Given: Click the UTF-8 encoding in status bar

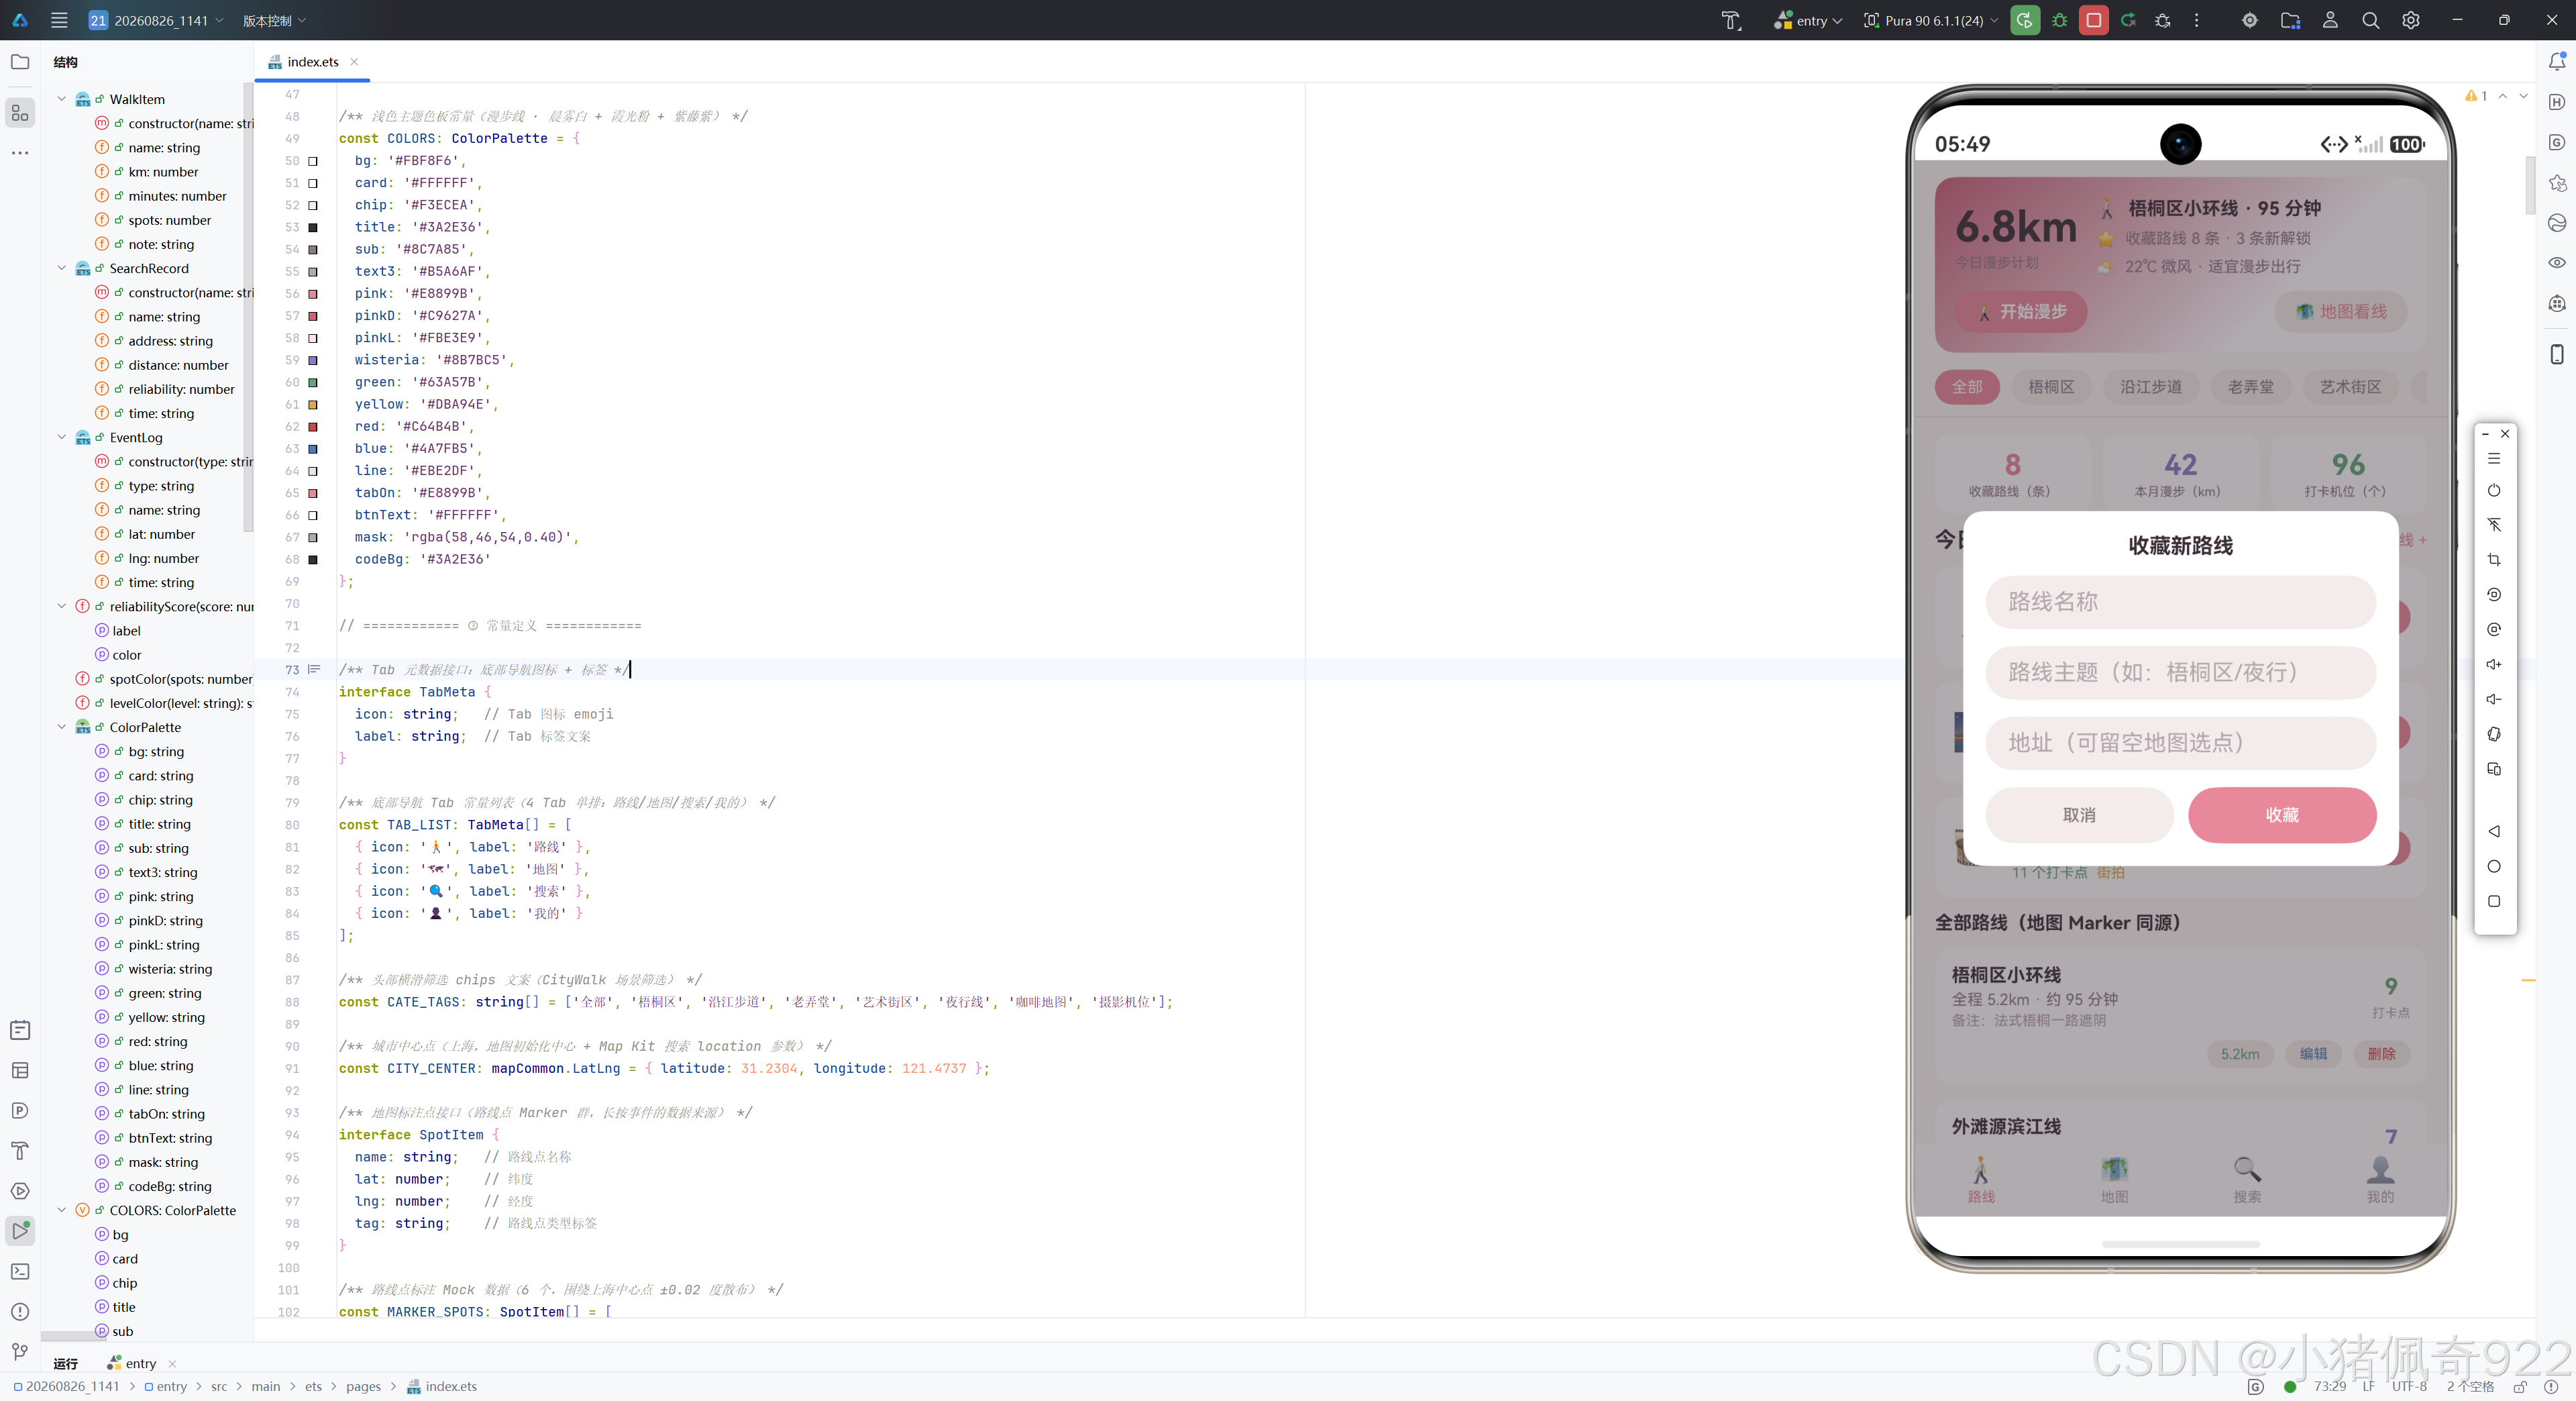Looking at the screenshot, I should (2409, 1386).
